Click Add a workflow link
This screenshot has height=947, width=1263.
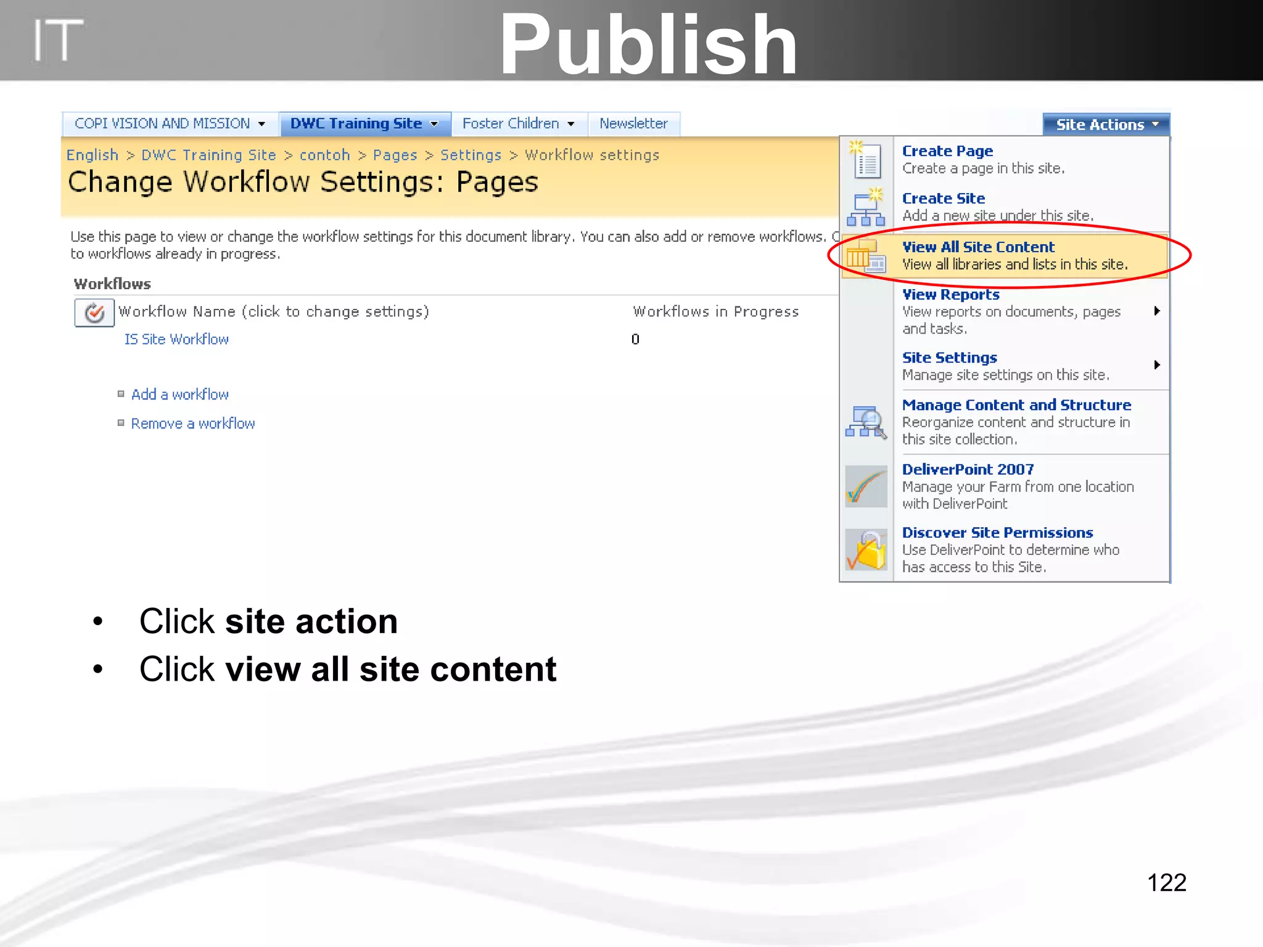click(x=179, y=394)
